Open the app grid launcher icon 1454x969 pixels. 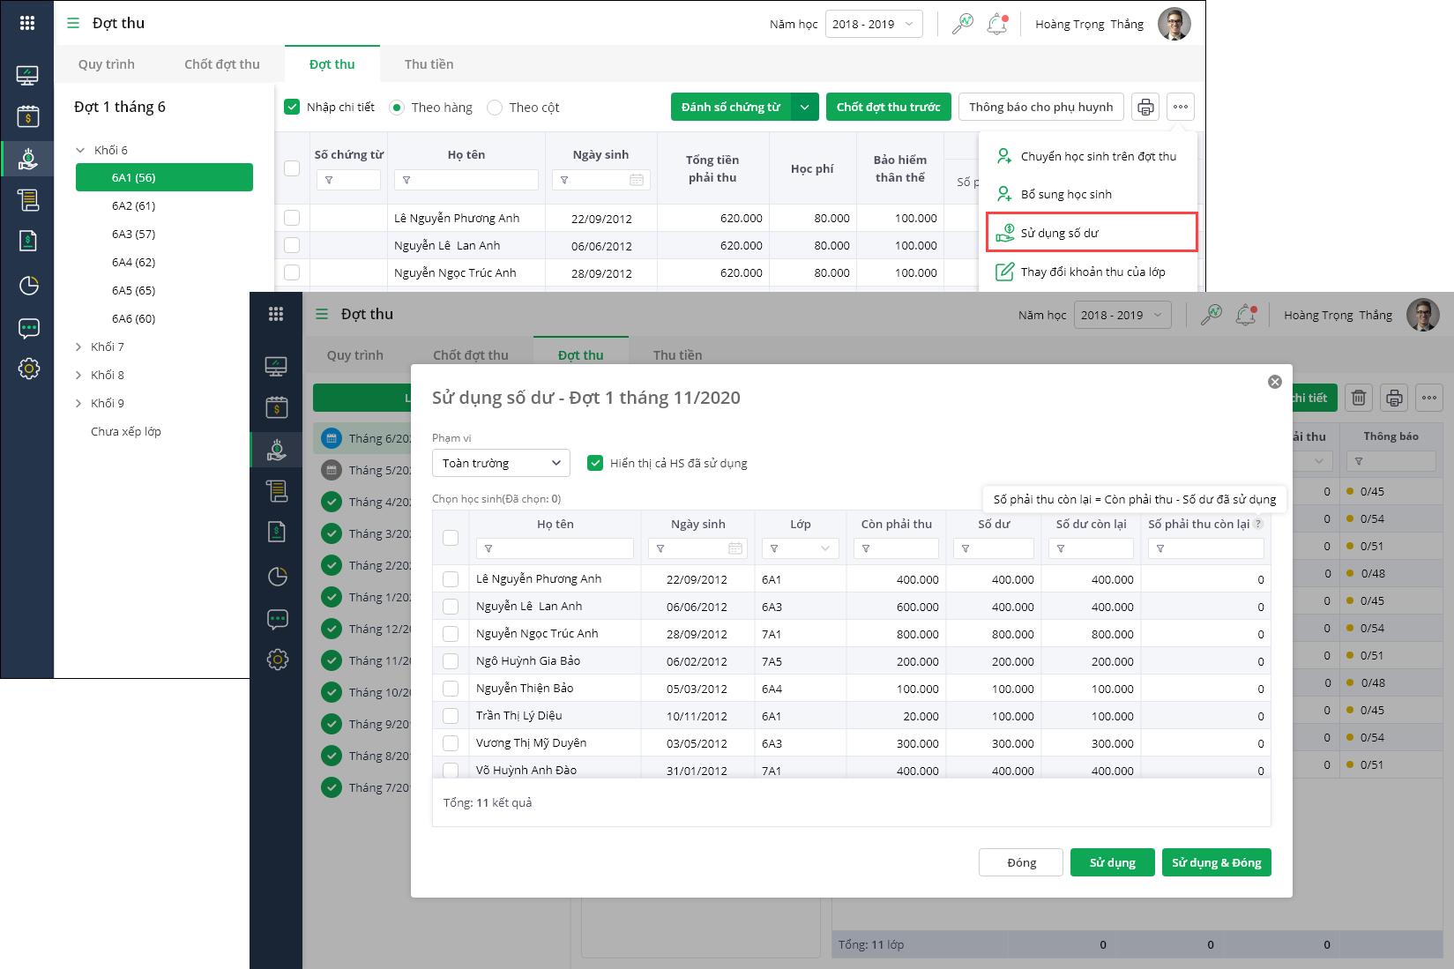pos(27,24)
